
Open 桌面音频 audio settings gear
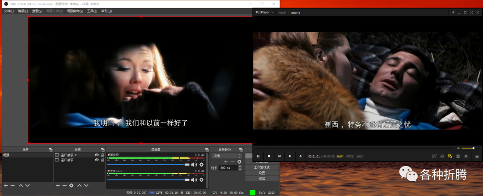coord(201,165)
